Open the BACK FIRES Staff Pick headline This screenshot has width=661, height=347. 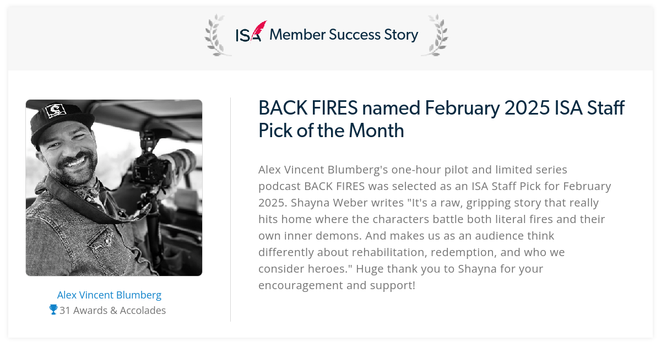click(x=441, y=119)
